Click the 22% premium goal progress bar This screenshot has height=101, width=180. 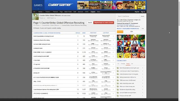click(131, 32)
